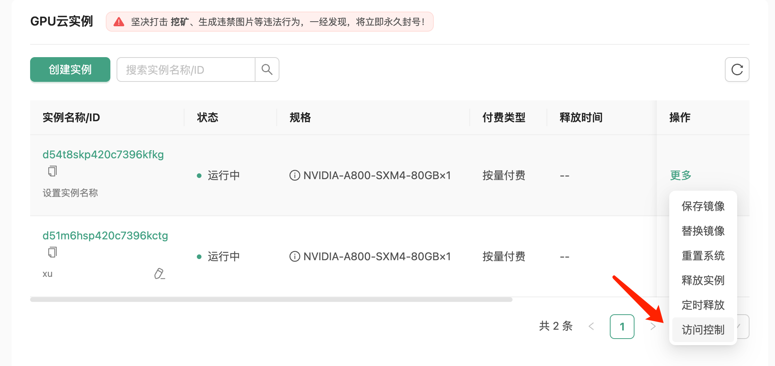Viewport: 775px width, 366px height.
Task: Click the search magnifier icon
Action: coord(267,69)
